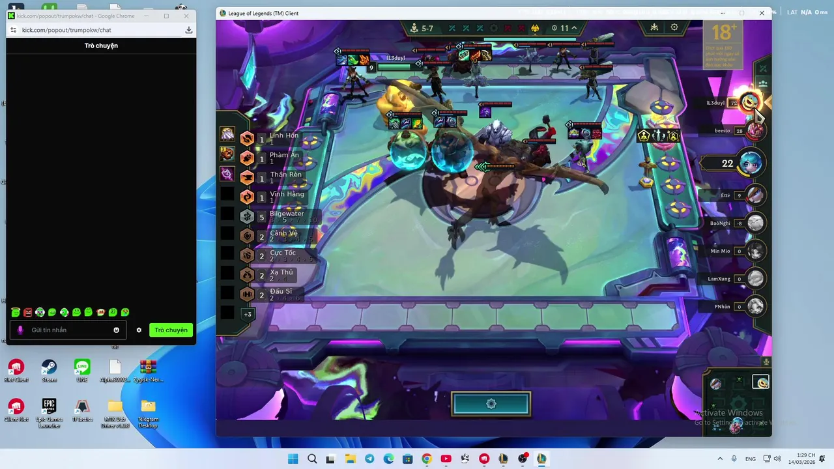View player beesto's board portrait
Viewport: 834px width, 469px height.
point(756,131)
